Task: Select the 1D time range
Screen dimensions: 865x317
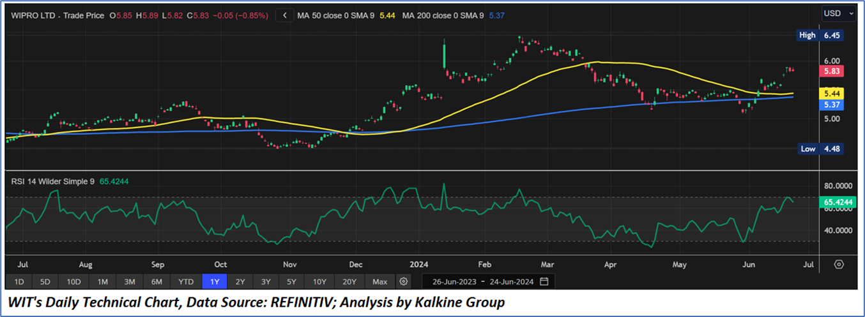Action: coord(19,281)
